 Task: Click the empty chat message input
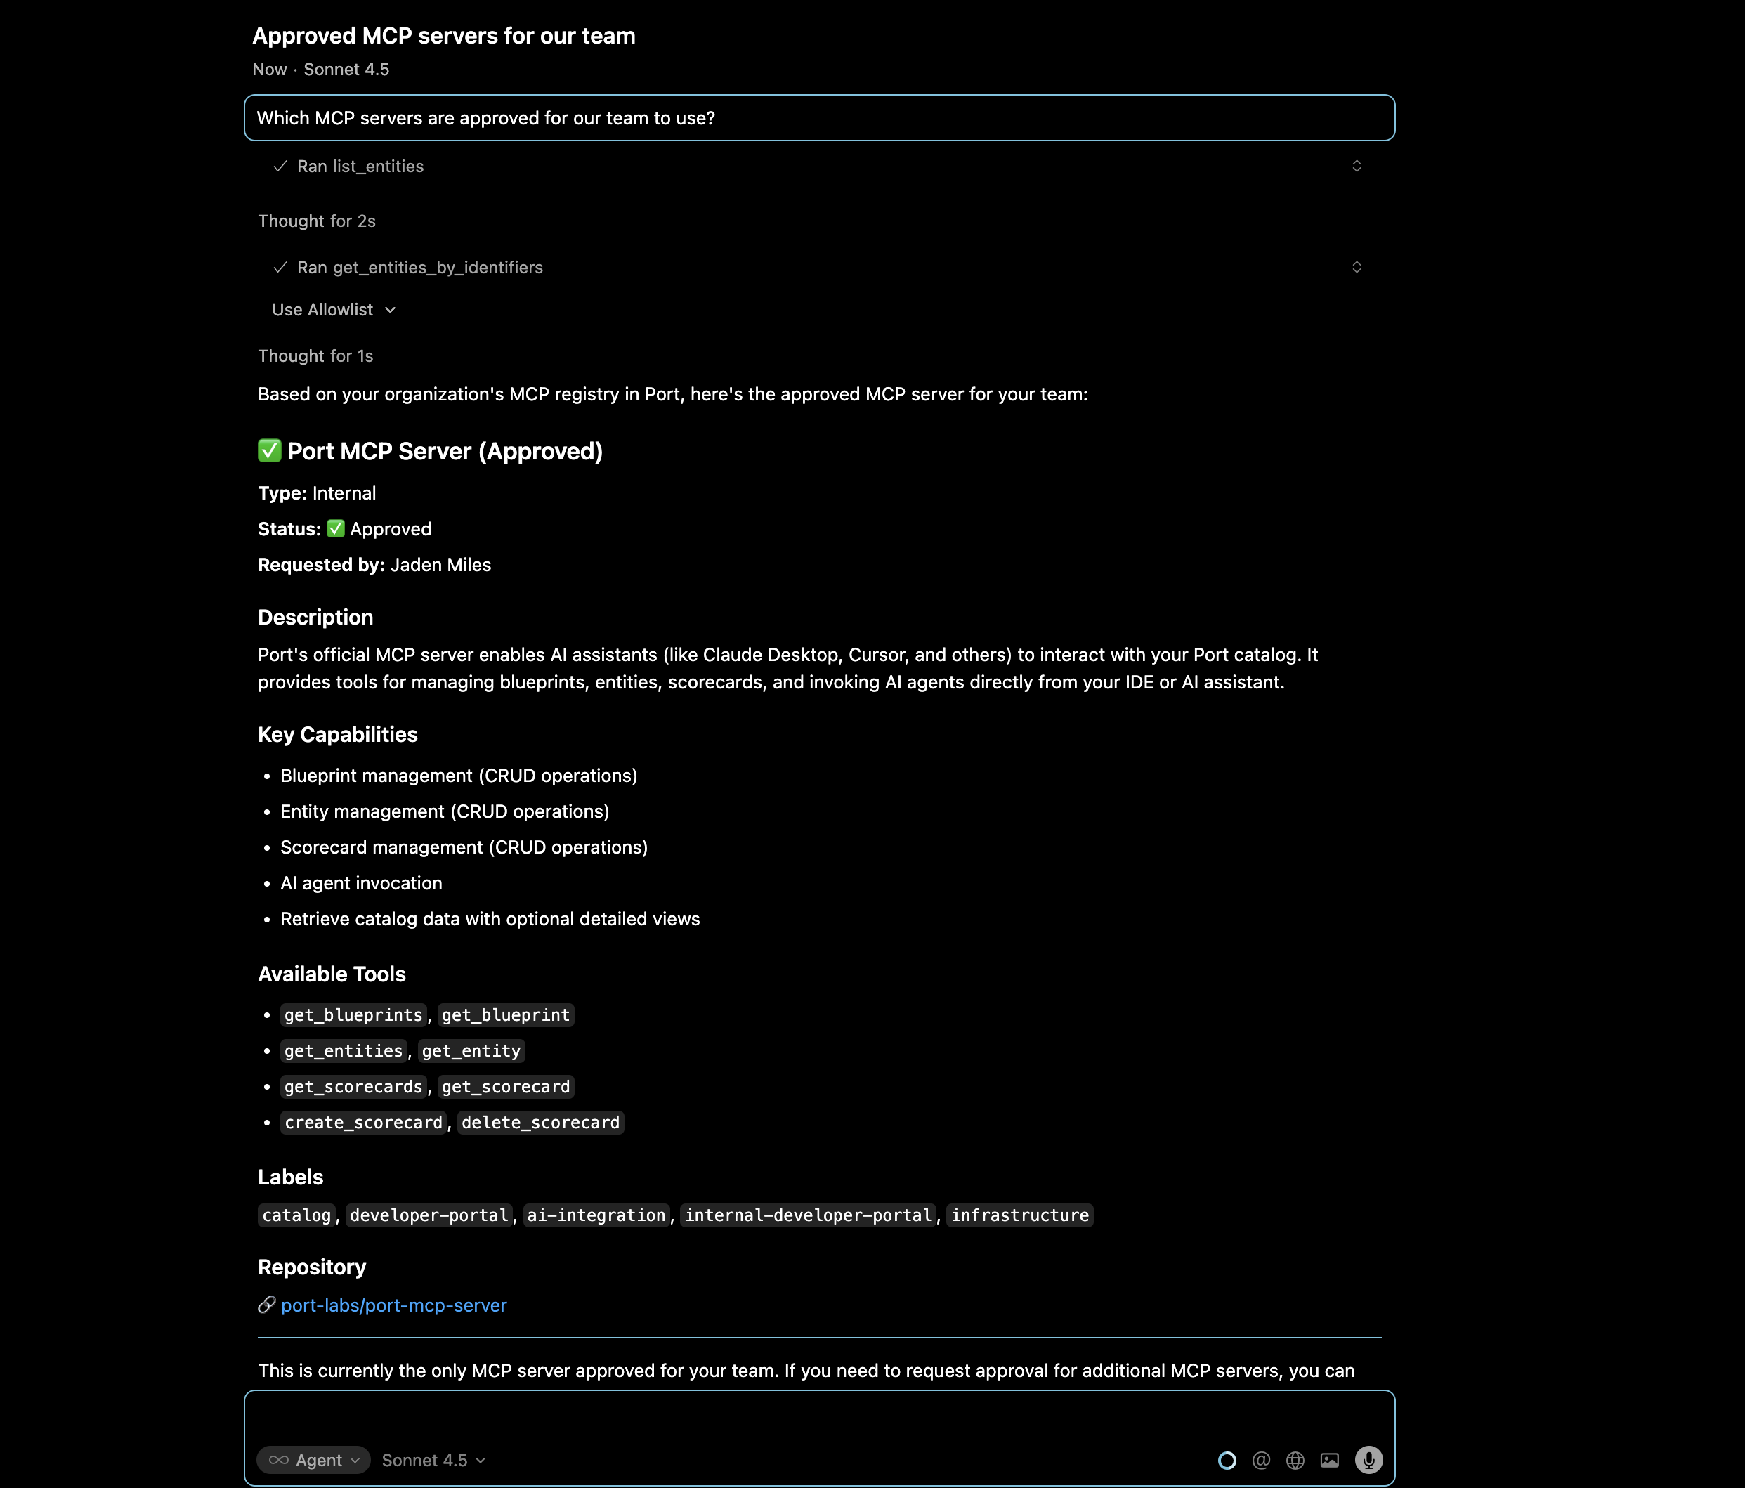click(x=818, y=1419)
